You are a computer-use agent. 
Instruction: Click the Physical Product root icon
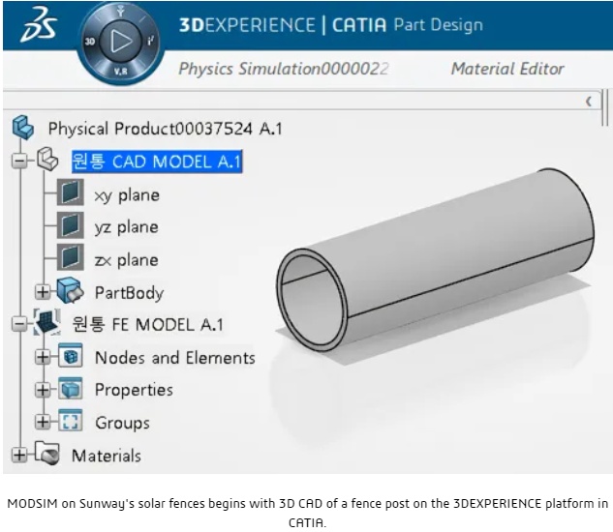click(x=22, y=128)
